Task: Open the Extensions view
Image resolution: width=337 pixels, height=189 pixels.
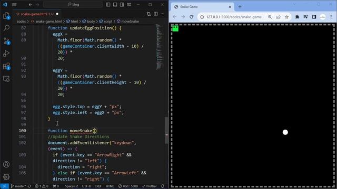Action: 6,66
